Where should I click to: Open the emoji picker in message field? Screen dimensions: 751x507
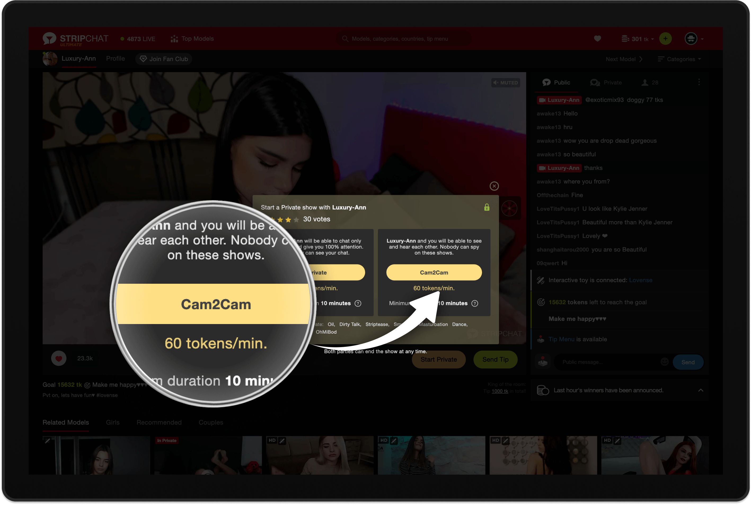664,362
